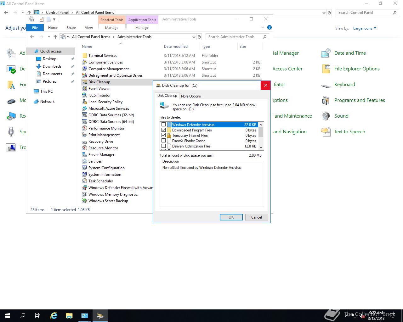The height and width of the screenshot is (322, 403).
Task: Select Services icon
Action: [84, 161]
